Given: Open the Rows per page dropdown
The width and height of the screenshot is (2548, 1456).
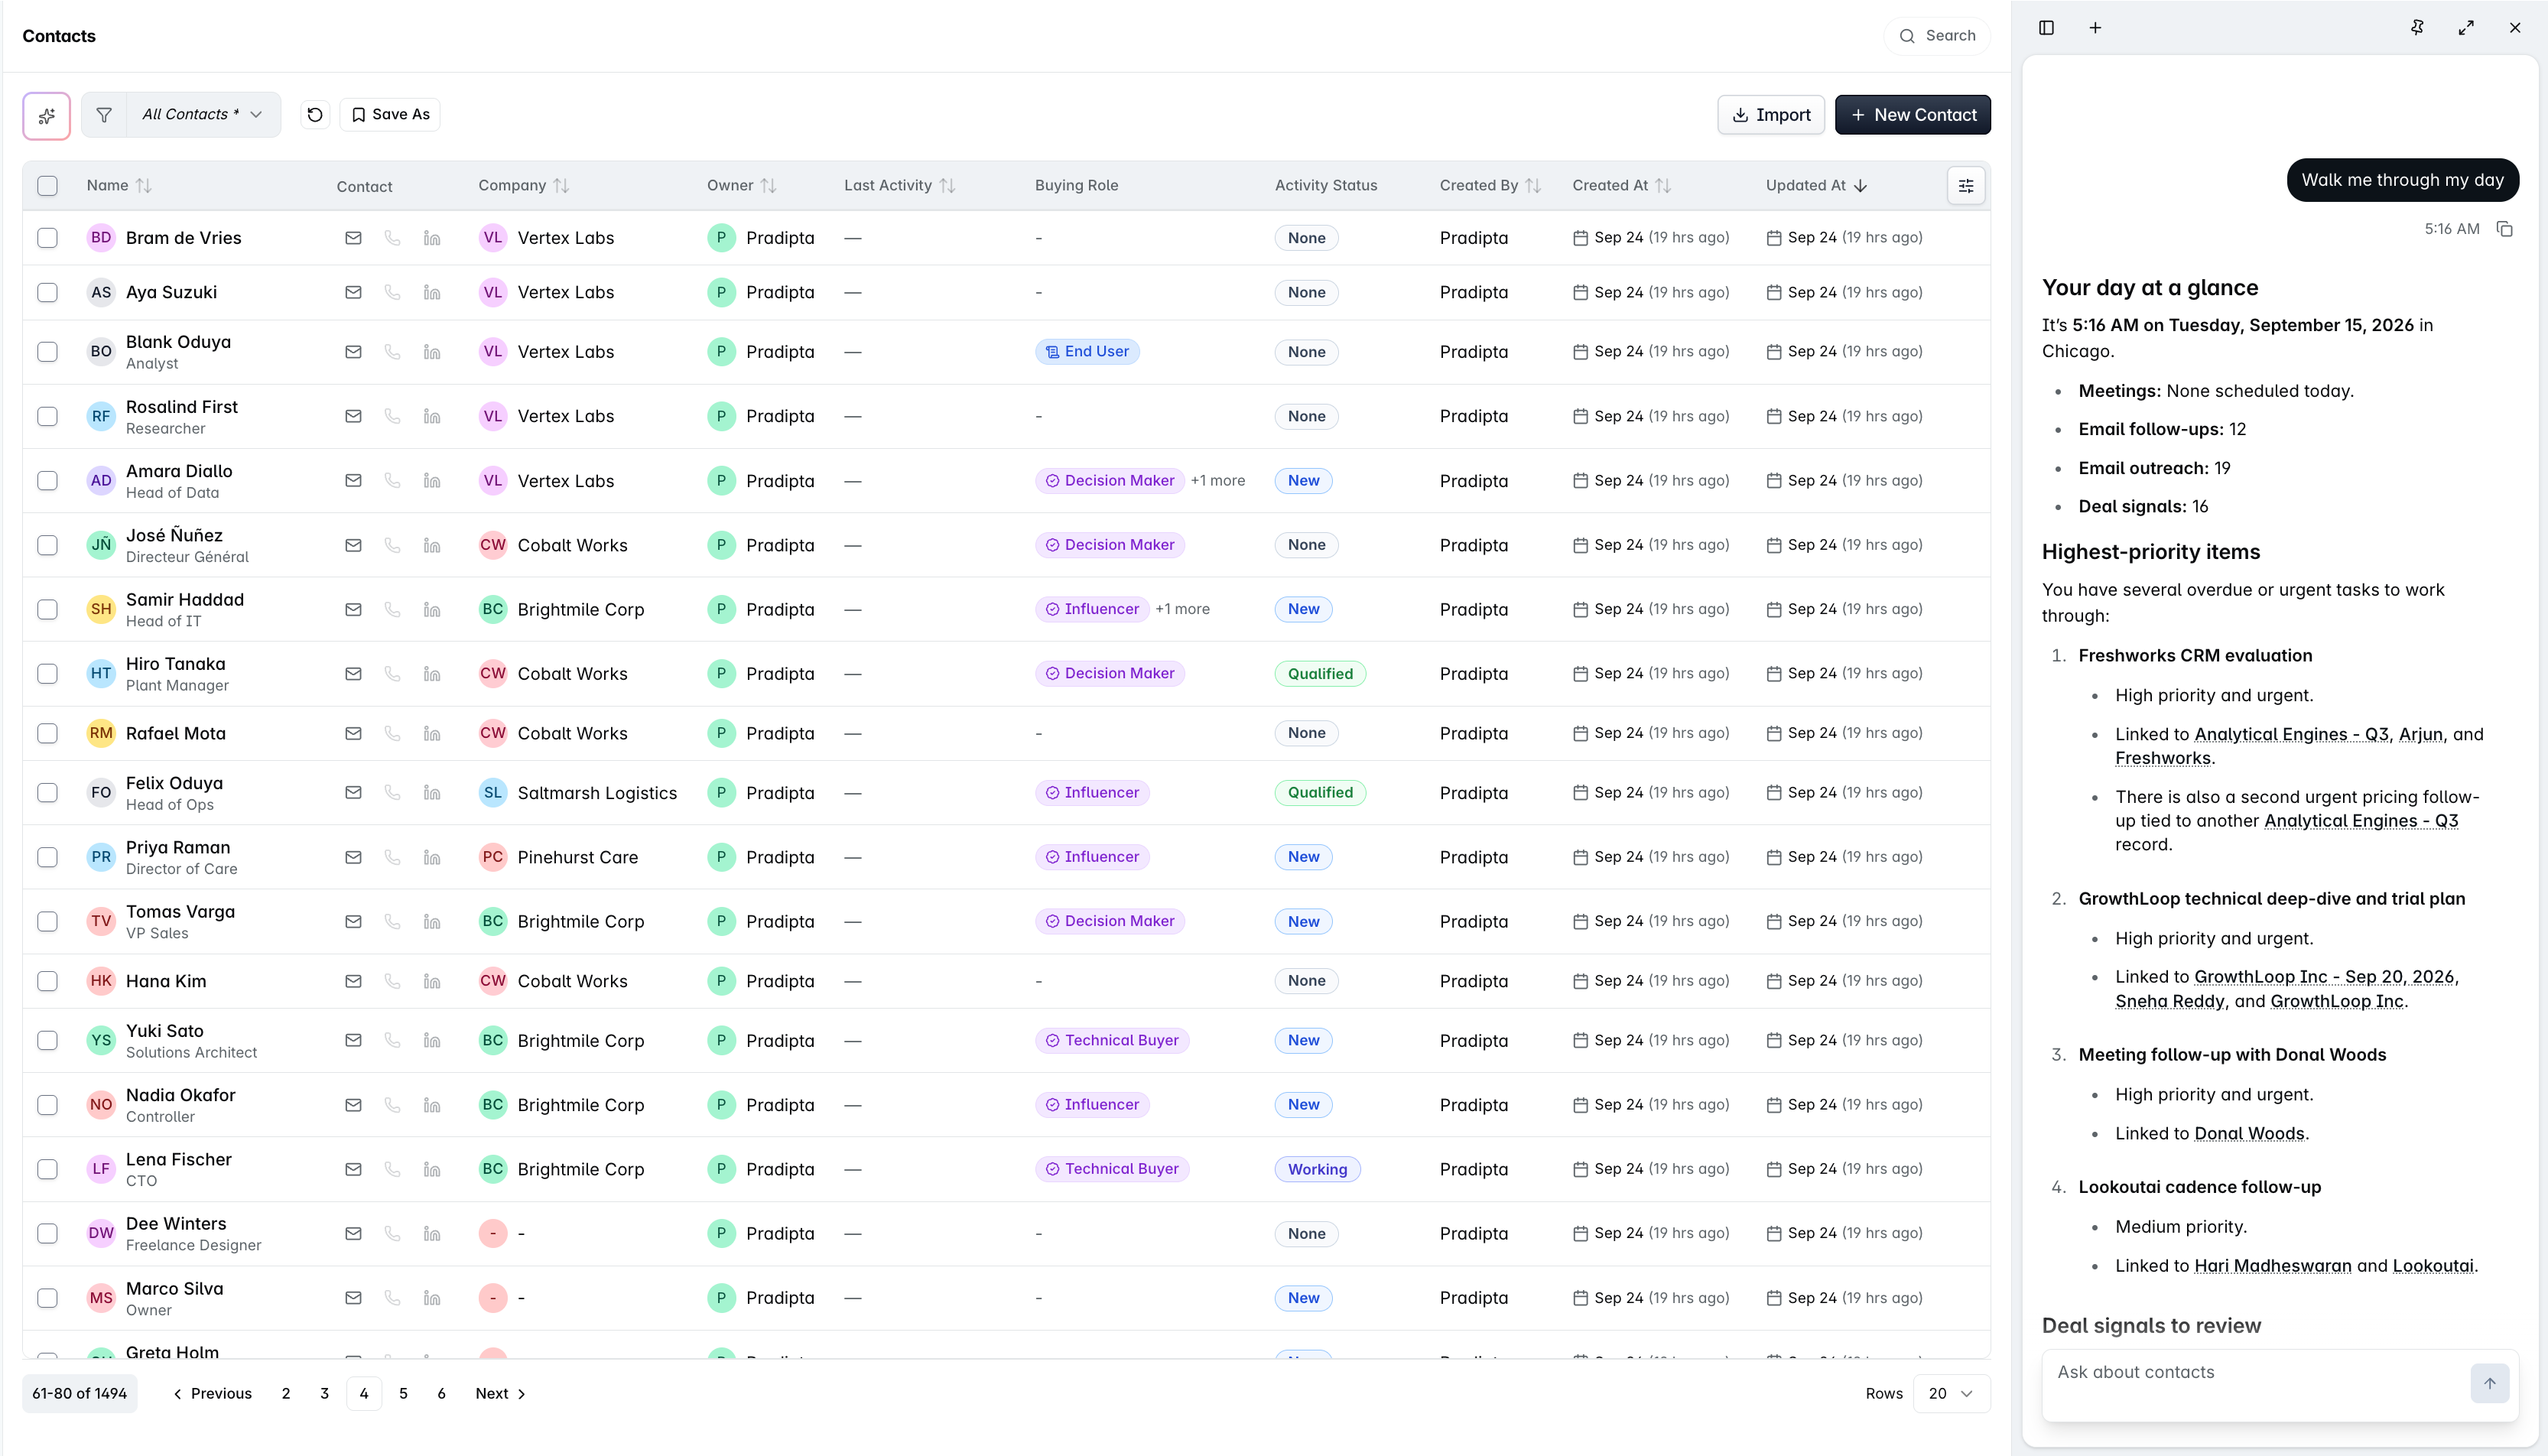Looking at the screenshot, I should click(1950, 1394).
